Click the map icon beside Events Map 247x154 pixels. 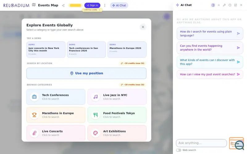pyautogui.click(x=34, y=5)
